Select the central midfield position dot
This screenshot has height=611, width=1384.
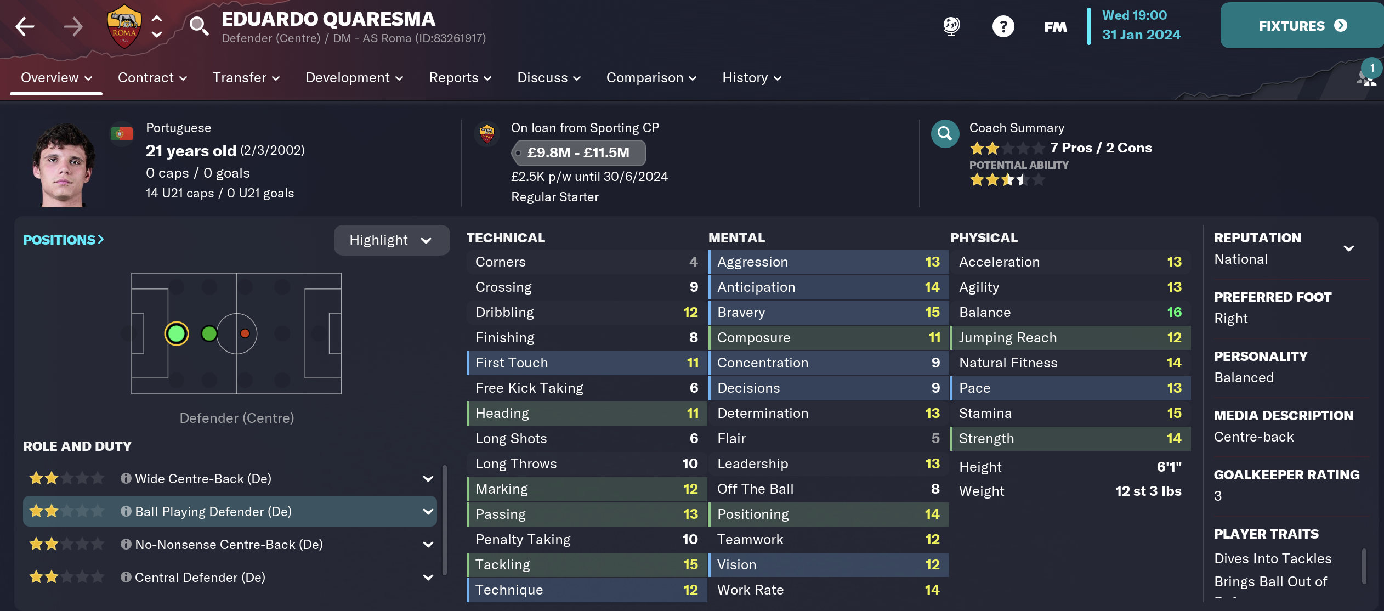(245, 333)
